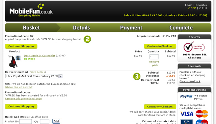Click the VISA card logo

tap(187, 114)
